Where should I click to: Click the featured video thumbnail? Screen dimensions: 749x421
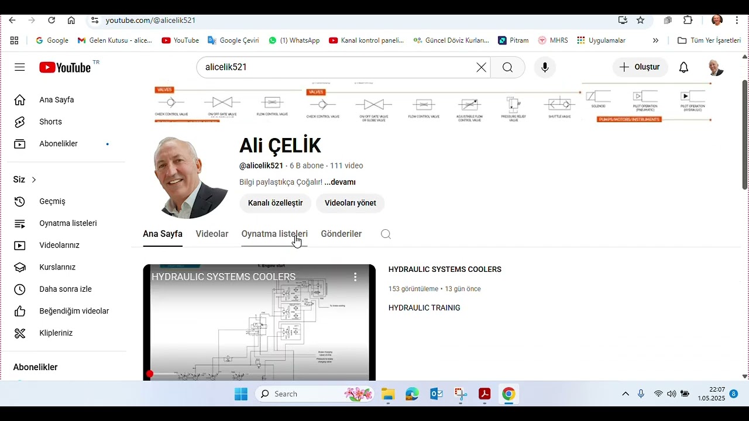tap(259, 323)
